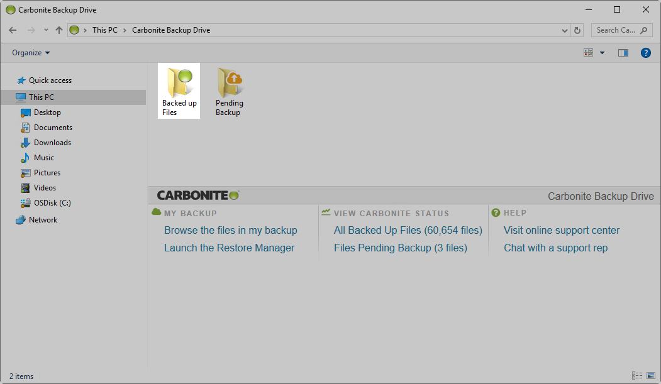Go back with the left arrow button
The image size is (661, 384).
[13, 30]
